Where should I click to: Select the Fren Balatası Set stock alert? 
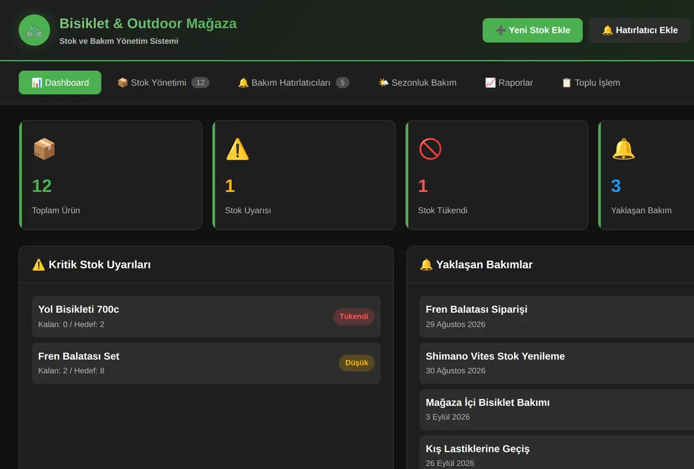click(x=206, y=363)
